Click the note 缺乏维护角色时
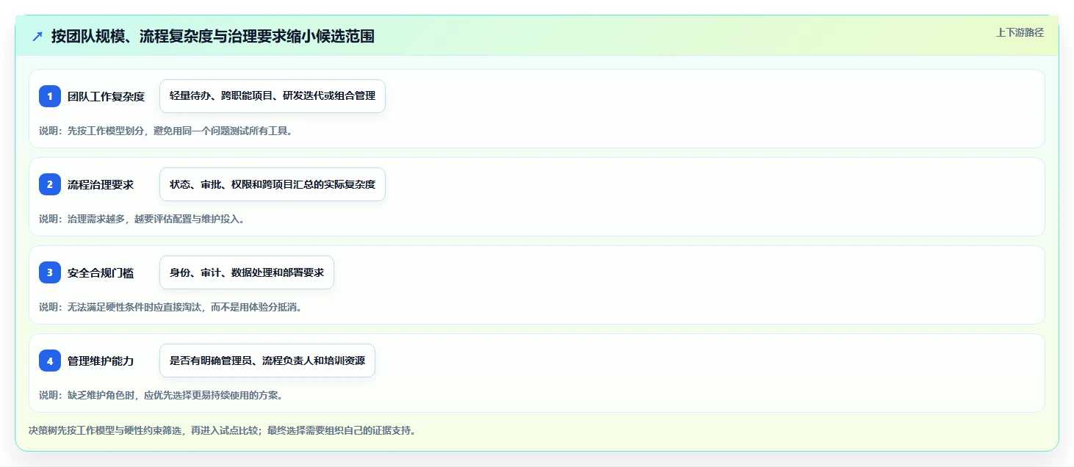Viewport: 1074px width, 467px height. [x=161, y=395]
